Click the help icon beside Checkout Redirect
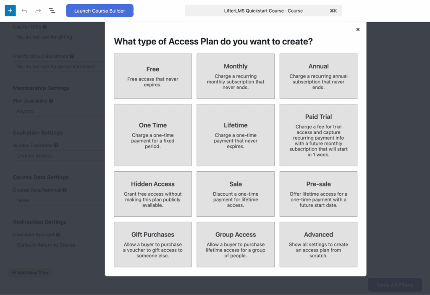The image size is (430, 295). 58,235
